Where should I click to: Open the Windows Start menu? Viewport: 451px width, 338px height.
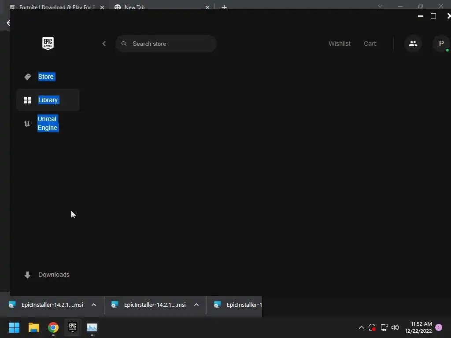(x=14, y=327)
